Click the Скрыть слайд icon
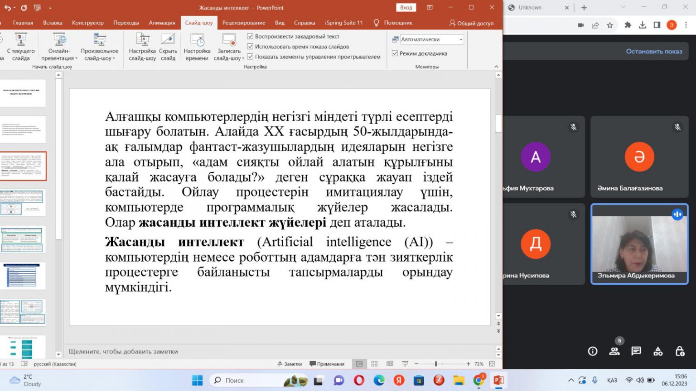This screenshot has width=696, height=391. click(168, 41)
